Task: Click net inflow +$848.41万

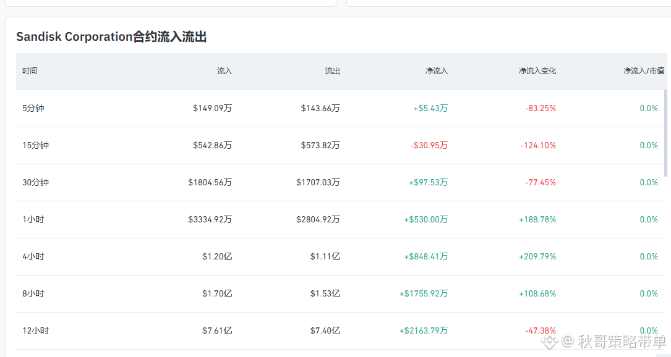Action: point(426,256)
